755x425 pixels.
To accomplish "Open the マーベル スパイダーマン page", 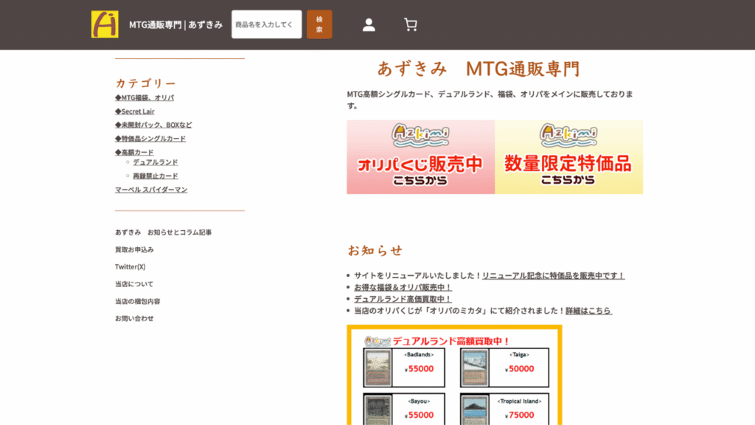I will pyautogui.click(x=150, y=189).
